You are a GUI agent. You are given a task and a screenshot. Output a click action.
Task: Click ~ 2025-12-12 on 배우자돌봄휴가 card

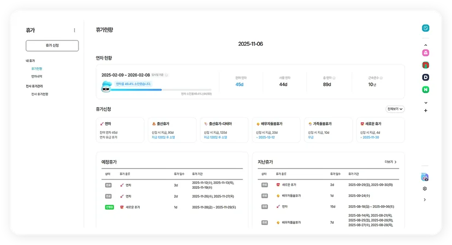tap(265, 138)
